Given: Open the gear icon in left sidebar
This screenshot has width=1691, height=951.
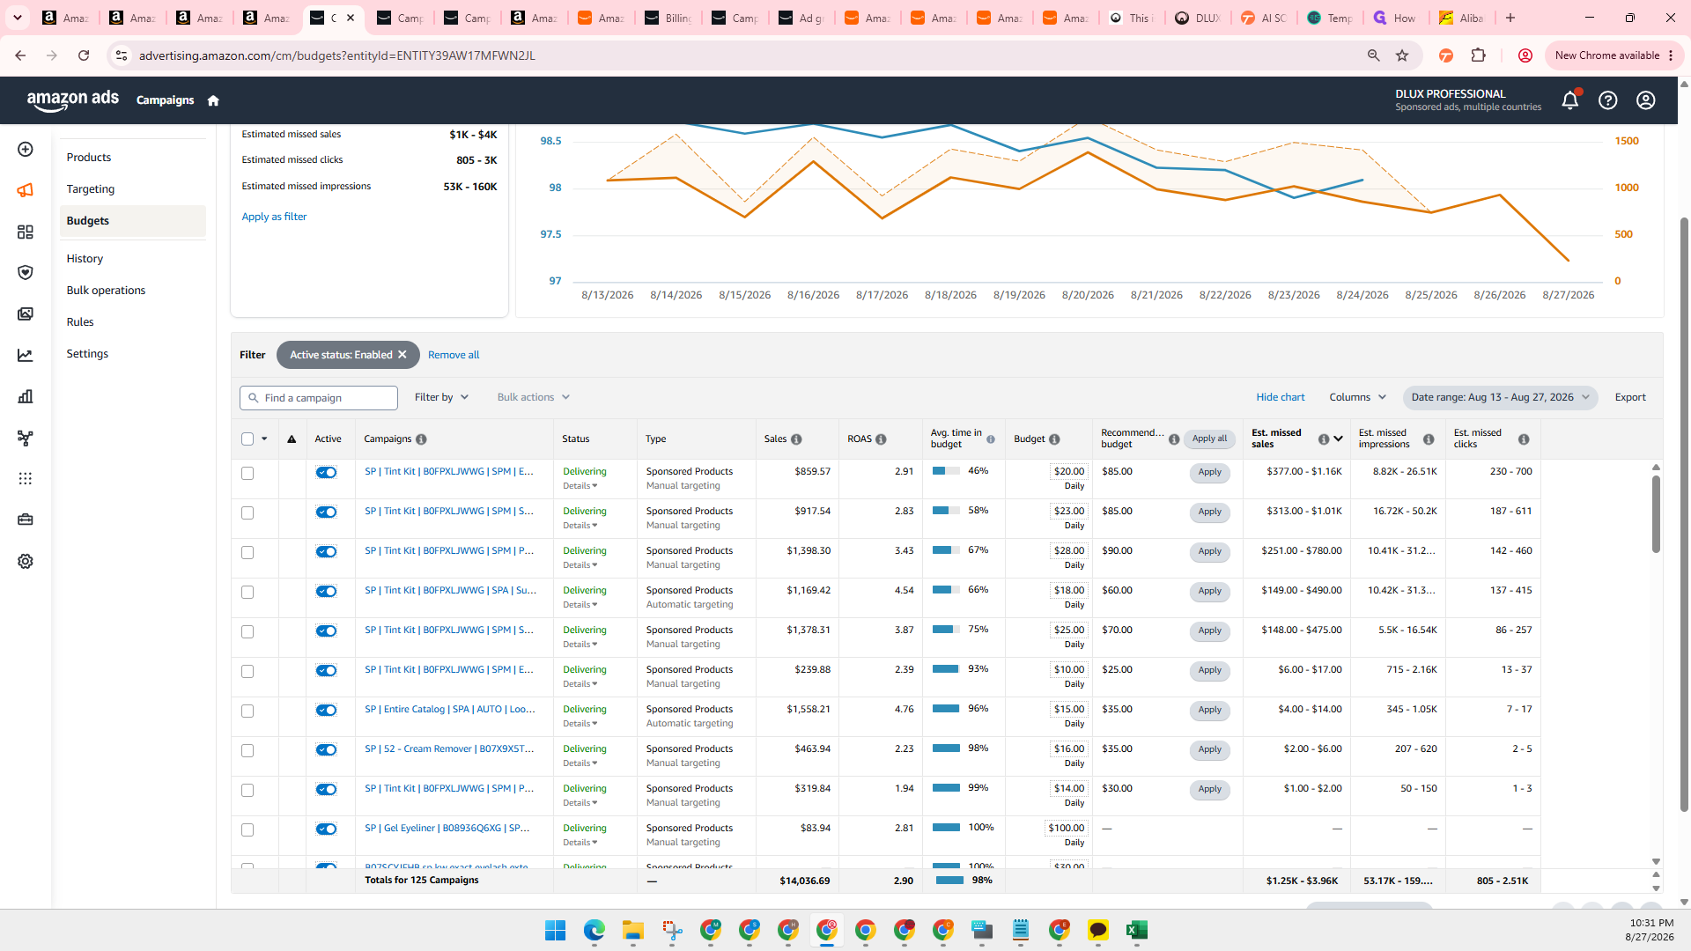Looking at the screenshot, I should point(26,562).
